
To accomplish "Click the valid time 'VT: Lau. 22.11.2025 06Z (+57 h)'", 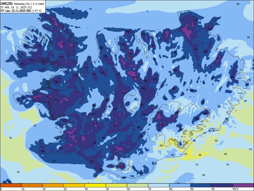I will [21, 11].
